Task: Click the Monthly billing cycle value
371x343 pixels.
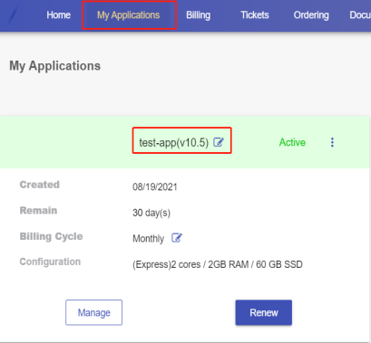Action: click(148, 239)
